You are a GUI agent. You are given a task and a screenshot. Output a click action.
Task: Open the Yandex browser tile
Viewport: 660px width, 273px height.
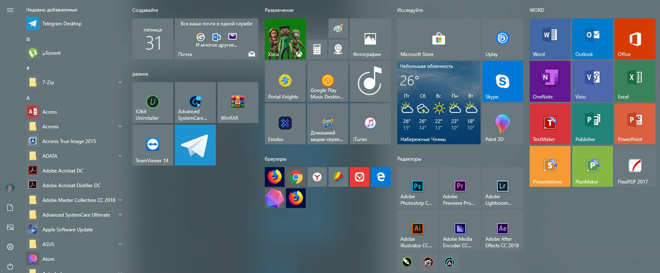coord(317,177)
